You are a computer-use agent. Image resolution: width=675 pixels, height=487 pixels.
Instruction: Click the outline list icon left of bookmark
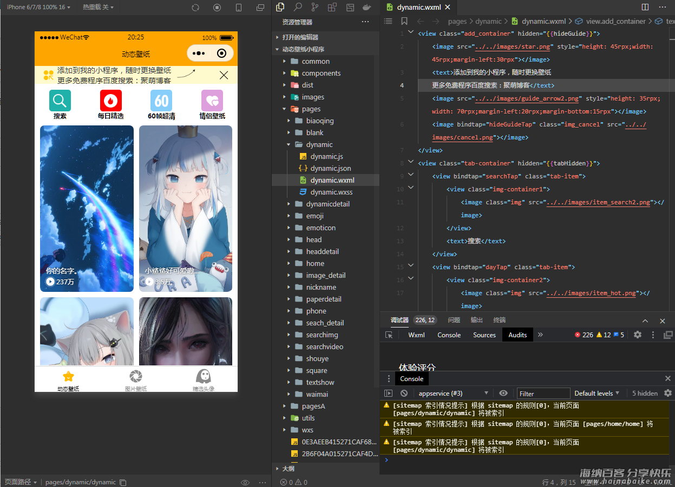coord(388,21)
